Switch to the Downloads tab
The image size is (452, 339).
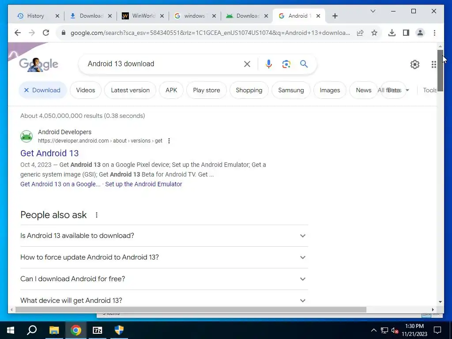tap(91, 16)
